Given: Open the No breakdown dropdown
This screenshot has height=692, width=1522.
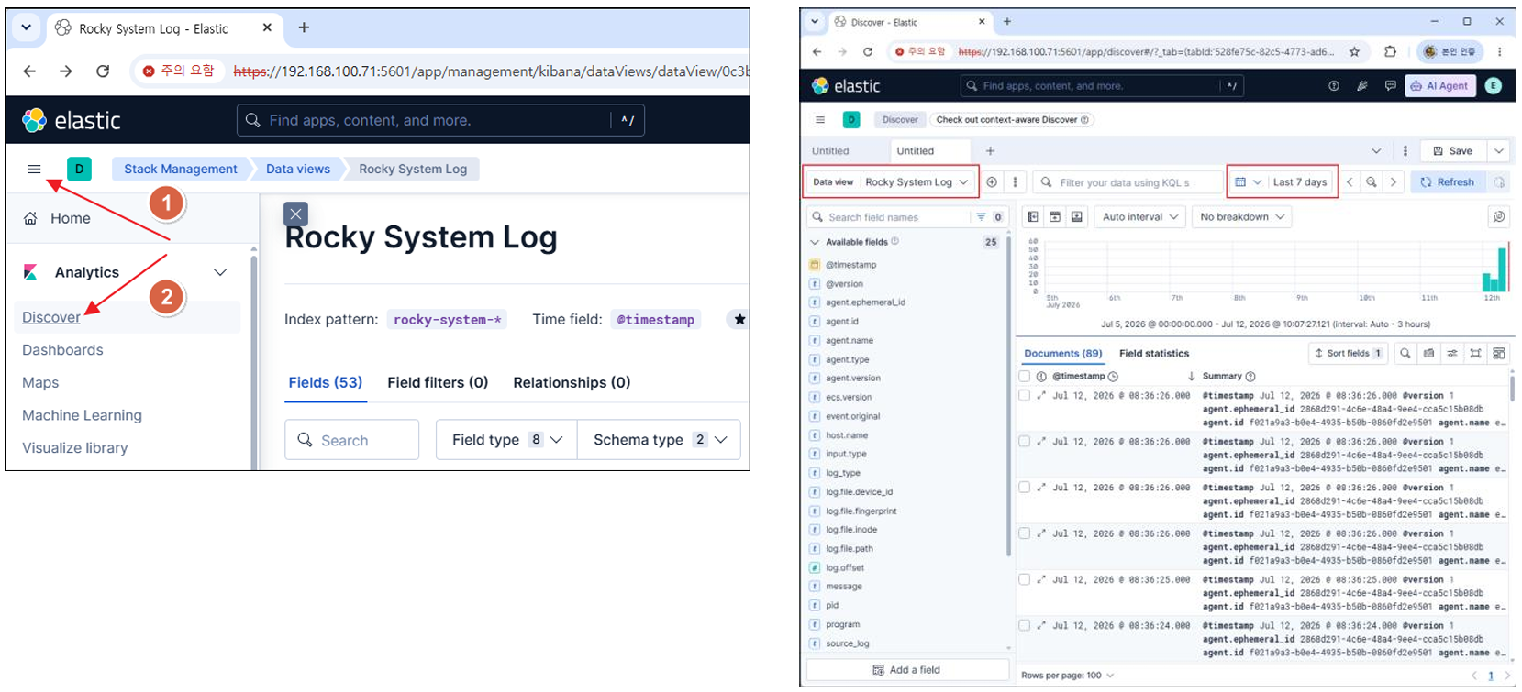Looking at the screenshot, I should [1242, 217].
